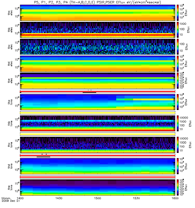Viewport: 195px width, 208px height.
Task: Click the "1400" time axis label
Action: [x=20, y=198]
